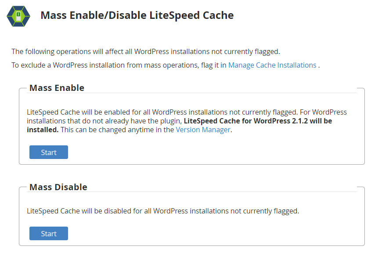The height and width of the screenshot is (260, 371).
Task: Click the 'LiteSpeed Cache will be enabled' sentence
Action: click(162, 112)
